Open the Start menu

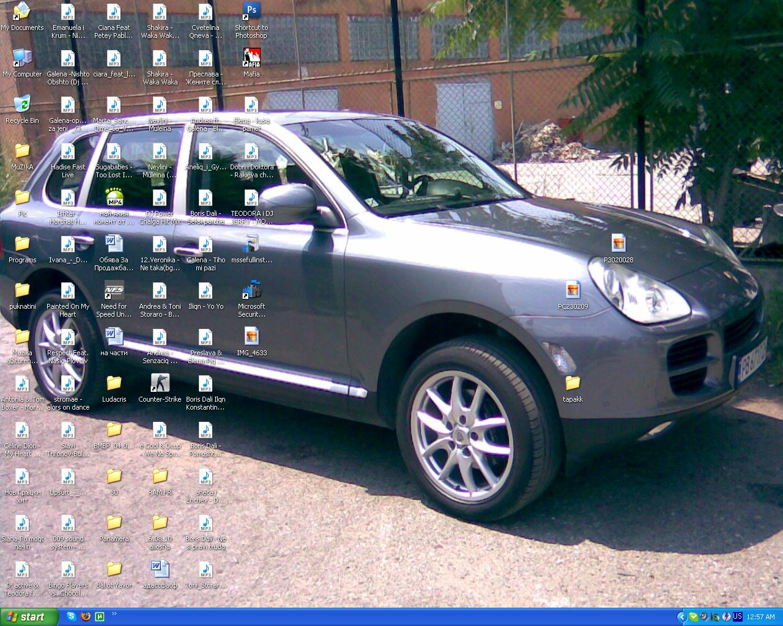click(29, 617)
